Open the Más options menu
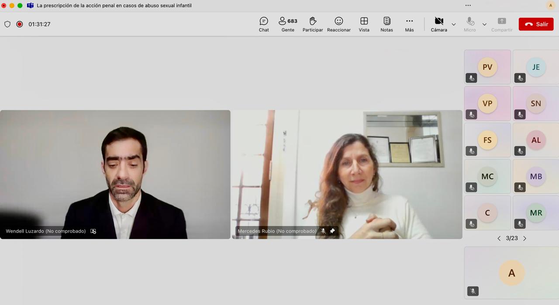This screenshot has height=305, width=559. 409,24
